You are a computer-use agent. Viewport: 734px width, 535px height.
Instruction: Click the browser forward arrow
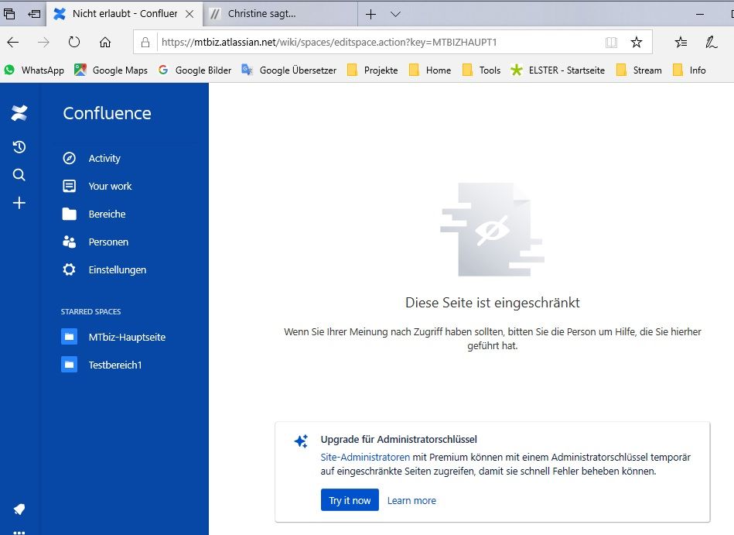(43, 42)
